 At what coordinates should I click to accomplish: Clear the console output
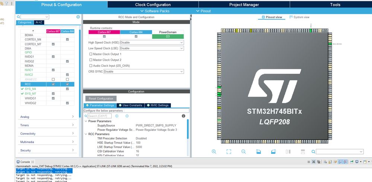[x=325, y=162]
